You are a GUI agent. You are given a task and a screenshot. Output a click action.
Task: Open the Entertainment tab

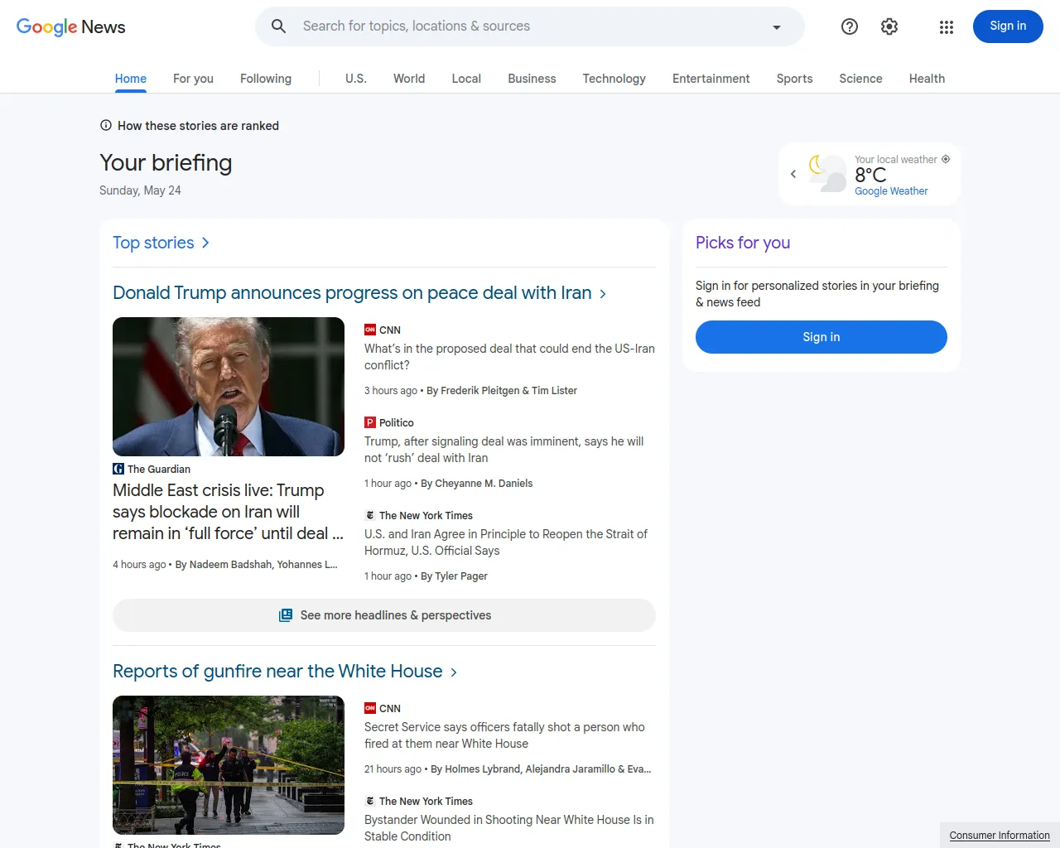coord(711,79)
